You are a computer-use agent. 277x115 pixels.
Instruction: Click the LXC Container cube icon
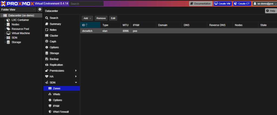tap(8, 20)
